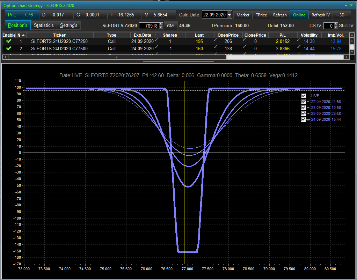Switch to the Statistic's tab
Screen dimensions: 357x280
[x=44, y=25]
